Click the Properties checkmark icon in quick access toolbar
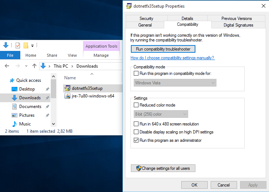 (18, 45)
